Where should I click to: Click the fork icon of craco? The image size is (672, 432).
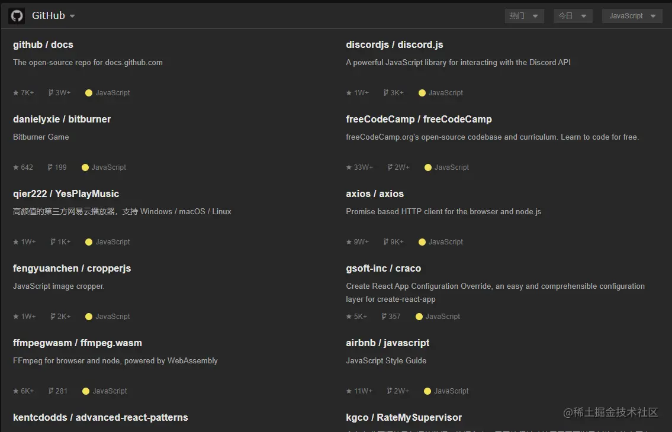pyautogui.click(x=384, y=316)
